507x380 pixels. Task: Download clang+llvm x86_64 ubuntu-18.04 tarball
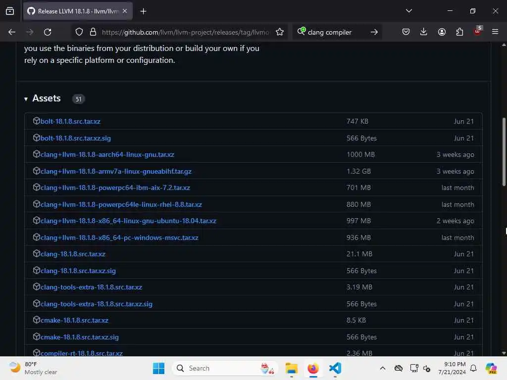pos(128,221)
